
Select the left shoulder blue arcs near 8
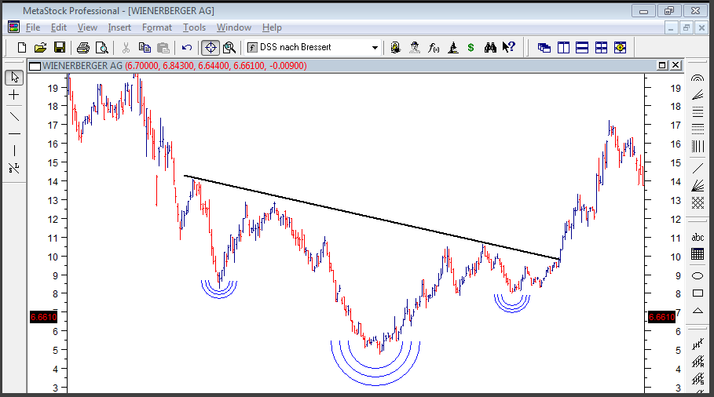[219, 290]
